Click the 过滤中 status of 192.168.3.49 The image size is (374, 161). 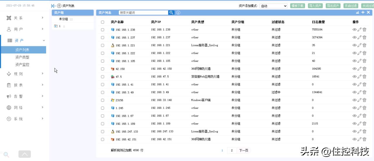pos(276,92)
